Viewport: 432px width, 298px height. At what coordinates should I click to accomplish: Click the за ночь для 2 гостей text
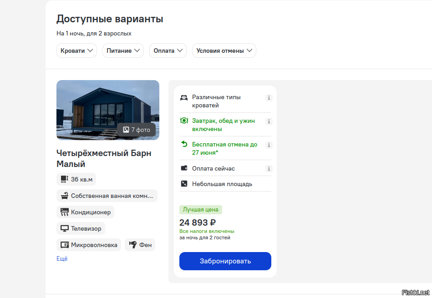[x=205, y=237]
